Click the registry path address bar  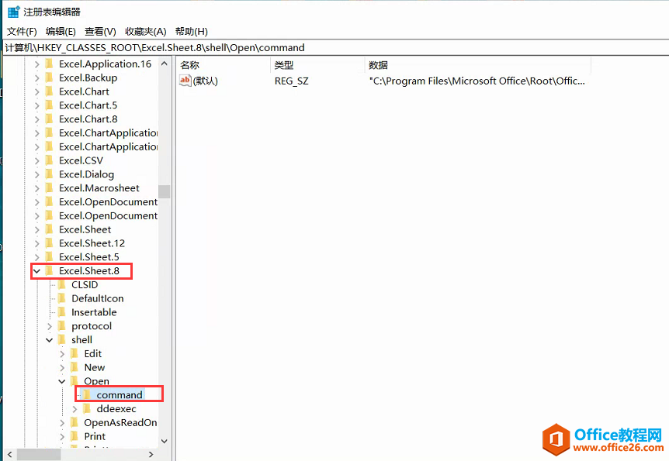tap(336, 47)
